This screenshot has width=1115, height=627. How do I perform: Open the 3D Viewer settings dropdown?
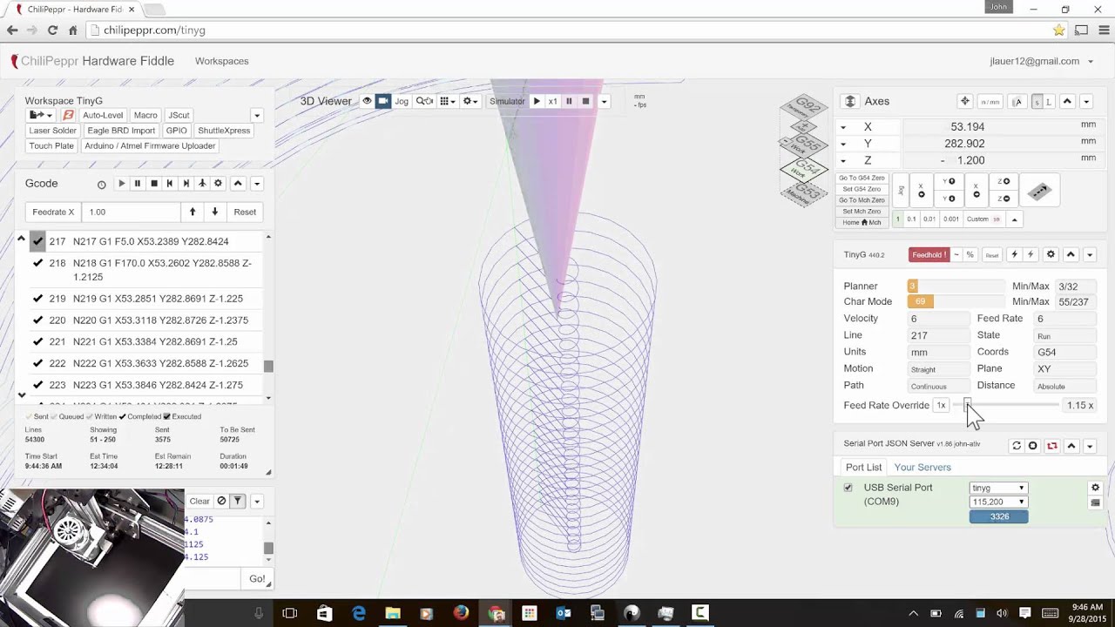pos(470,101)
